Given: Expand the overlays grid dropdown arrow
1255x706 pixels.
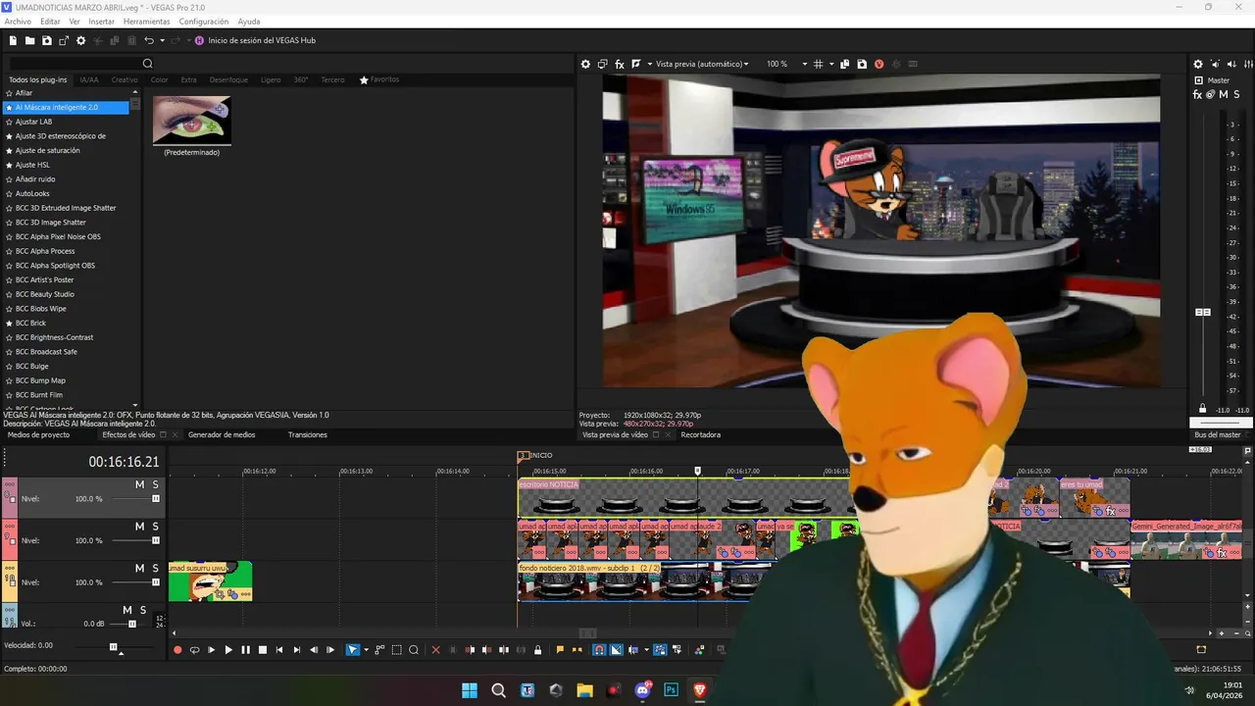Looking at the screenshot, I should click(x=831, y=64).
